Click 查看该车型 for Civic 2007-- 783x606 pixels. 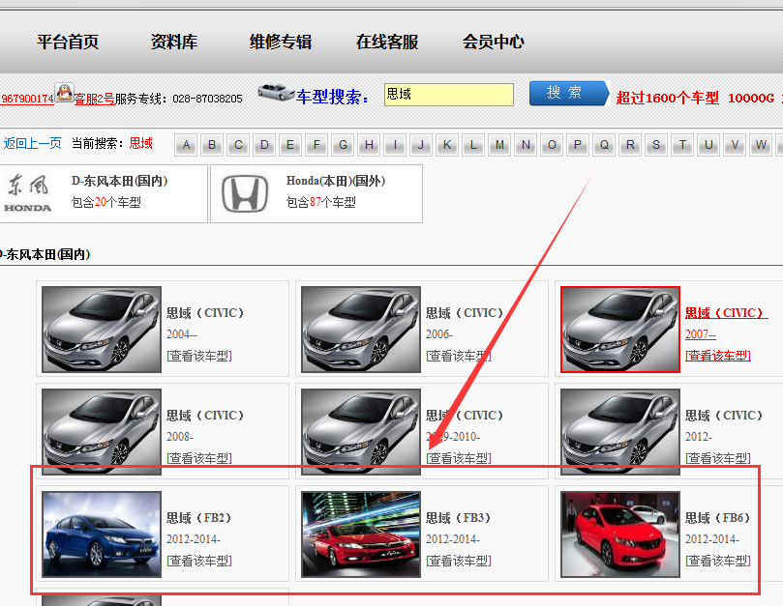click(718, 356)
